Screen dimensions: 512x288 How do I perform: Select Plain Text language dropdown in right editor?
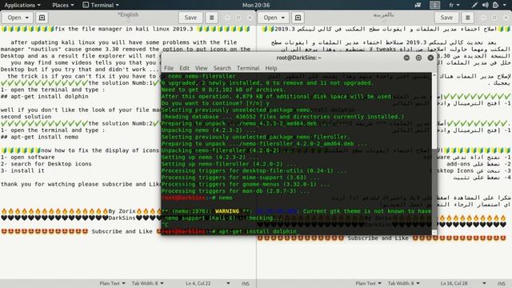[x=368, y=283]
